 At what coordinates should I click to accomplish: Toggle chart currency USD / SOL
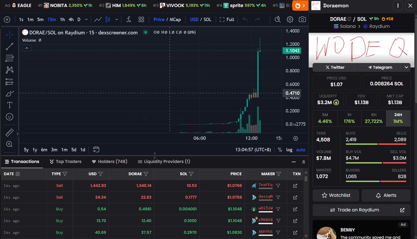(x=201, y=19)
